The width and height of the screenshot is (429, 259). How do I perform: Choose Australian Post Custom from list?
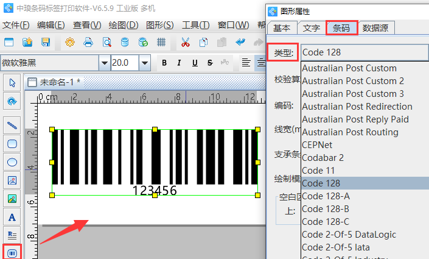[x=365, y=68]
